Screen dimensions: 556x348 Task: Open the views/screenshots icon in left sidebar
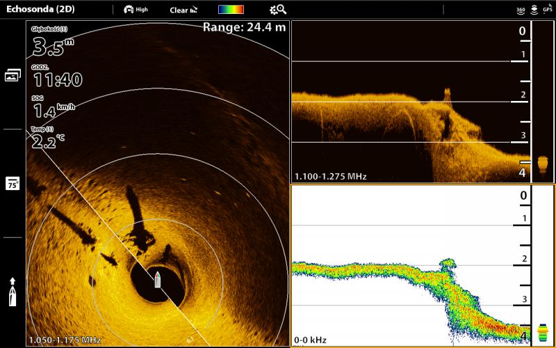click(x=13, y=76)
